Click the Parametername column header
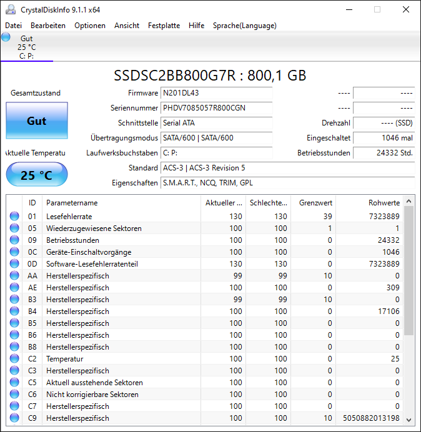 coord(122,203)
